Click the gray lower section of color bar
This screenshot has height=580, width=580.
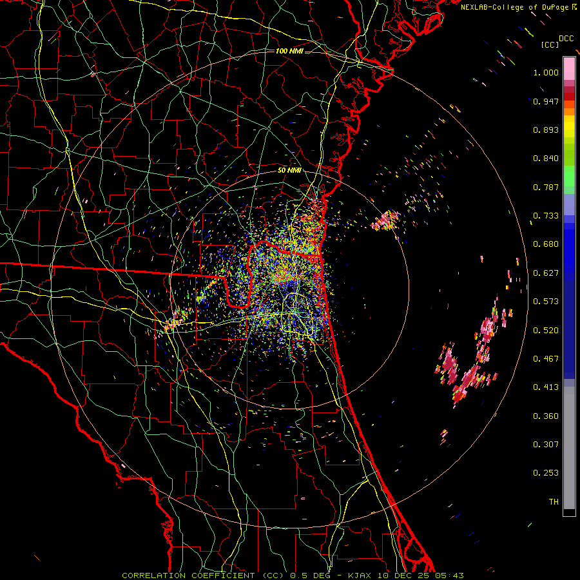tap(569, 448)
